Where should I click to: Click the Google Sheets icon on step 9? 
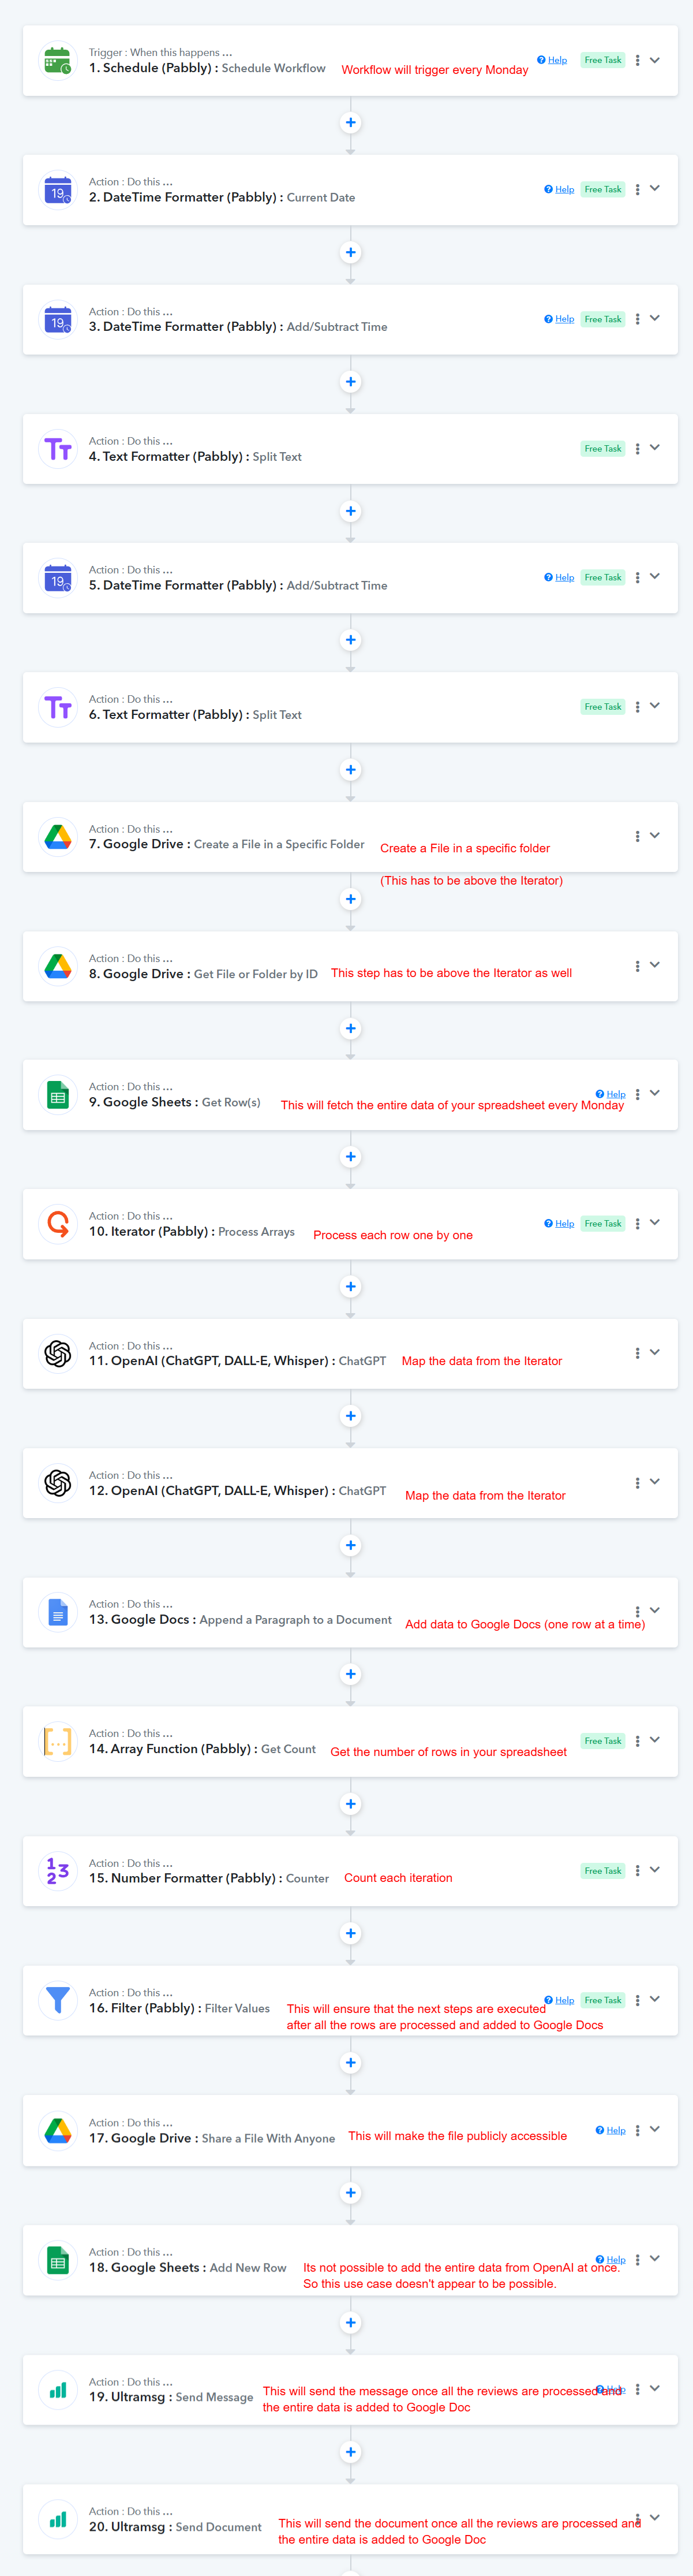pyautogui.click(x=58, y=1095)
